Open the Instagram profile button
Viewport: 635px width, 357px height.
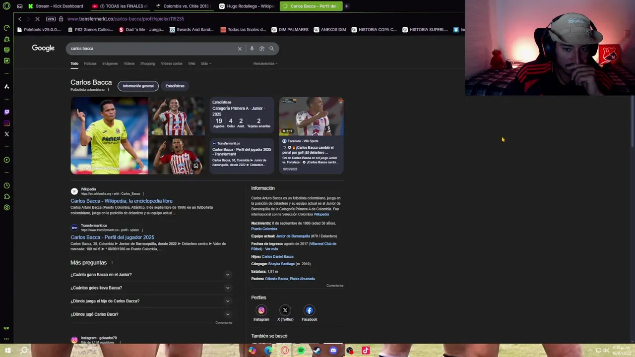[261, 313]
